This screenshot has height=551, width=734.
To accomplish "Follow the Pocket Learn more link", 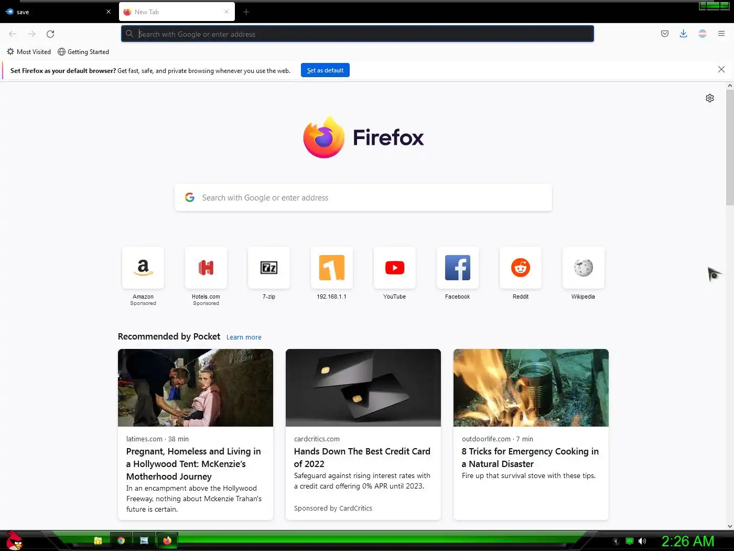I will [x=244, y=337].
